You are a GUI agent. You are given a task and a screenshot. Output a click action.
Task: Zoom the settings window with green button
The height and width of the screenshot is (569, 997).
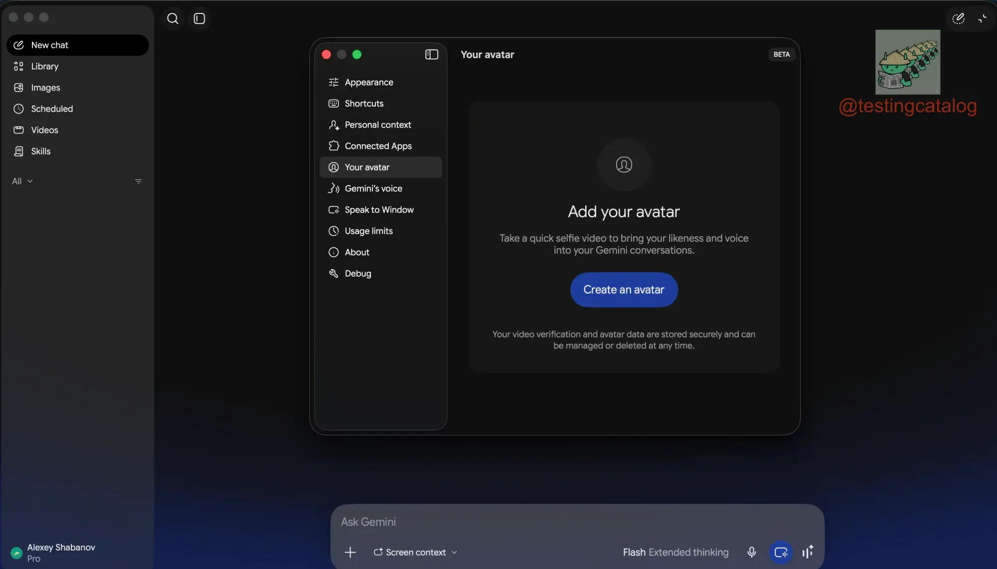click(357, 54)
